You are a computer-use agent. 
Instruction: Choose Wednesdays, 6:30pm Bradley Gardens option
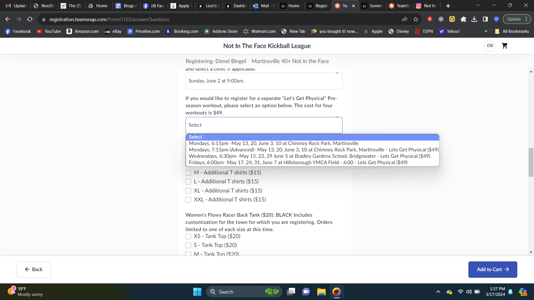312,156
